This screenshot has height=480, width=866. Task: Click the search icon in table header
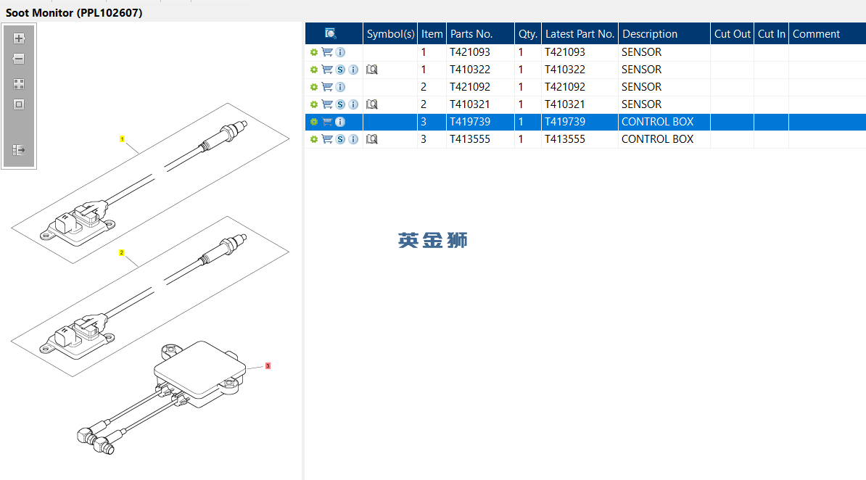330,33
